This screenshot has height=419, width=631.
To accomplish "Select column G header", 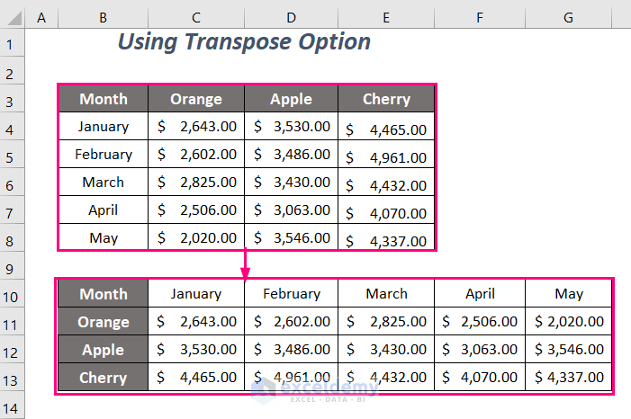I will pyautogui.click(x=568, y=16).
